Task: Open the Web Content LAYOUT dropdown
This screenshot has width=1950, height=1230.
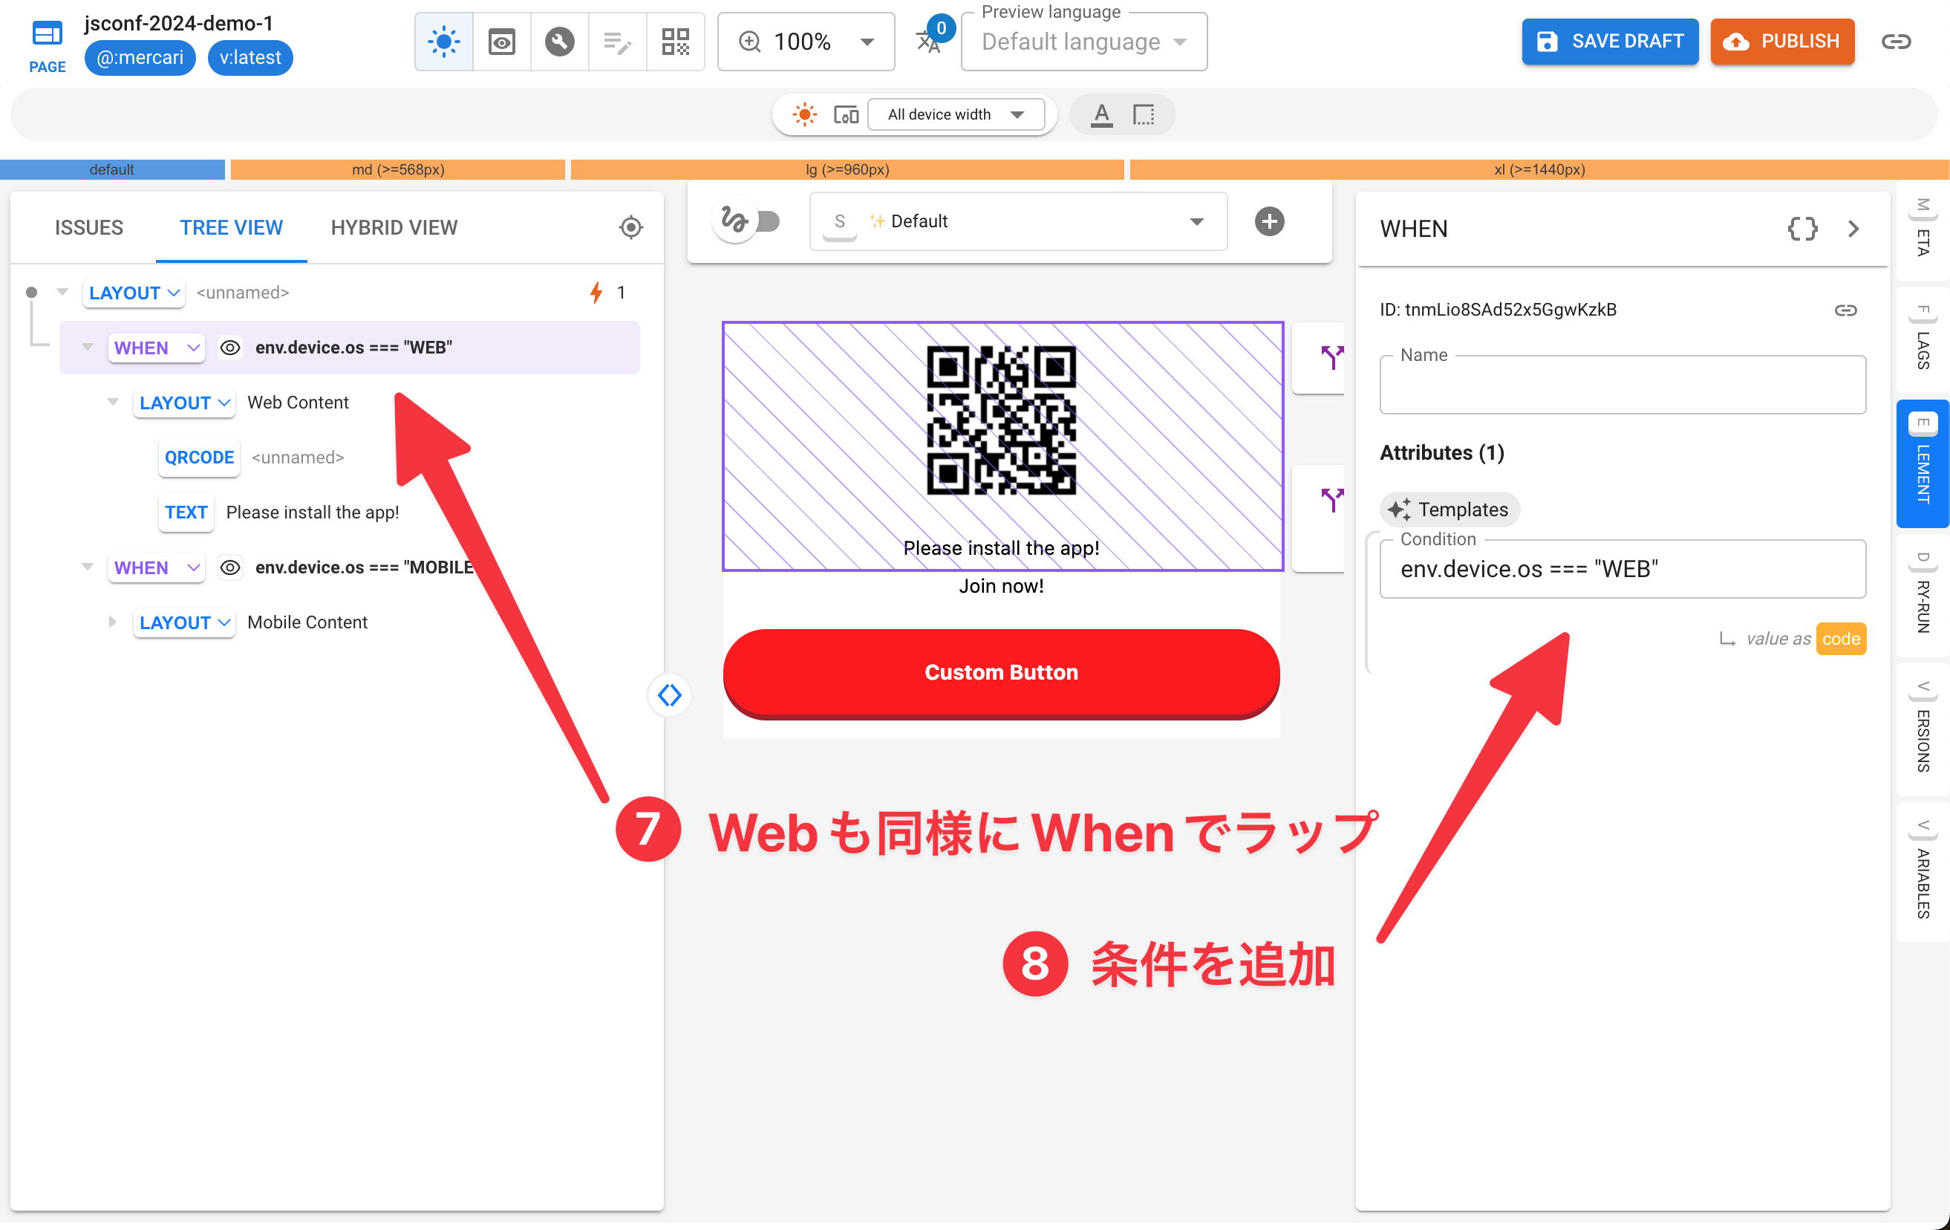Action: (x=185, y=403)
